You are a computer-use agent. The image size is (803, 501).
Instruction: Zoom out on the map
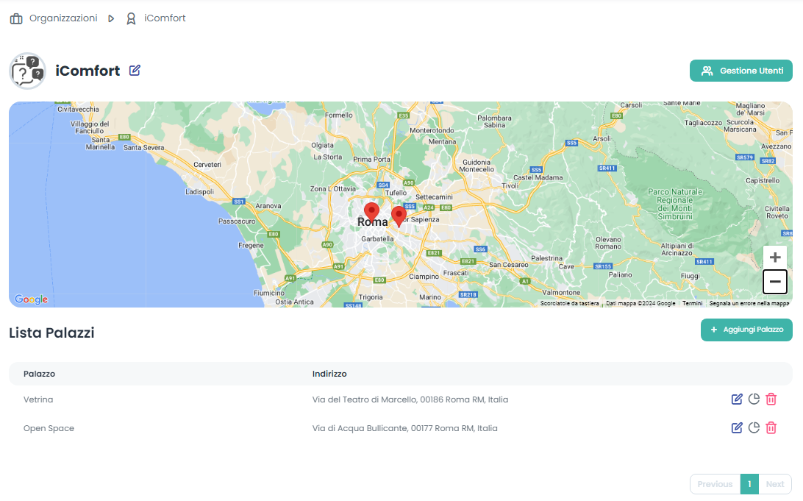coord(774,282)
